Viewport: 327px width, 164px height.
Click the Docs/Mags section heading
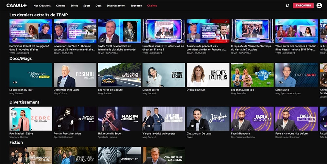coord(21,58)
